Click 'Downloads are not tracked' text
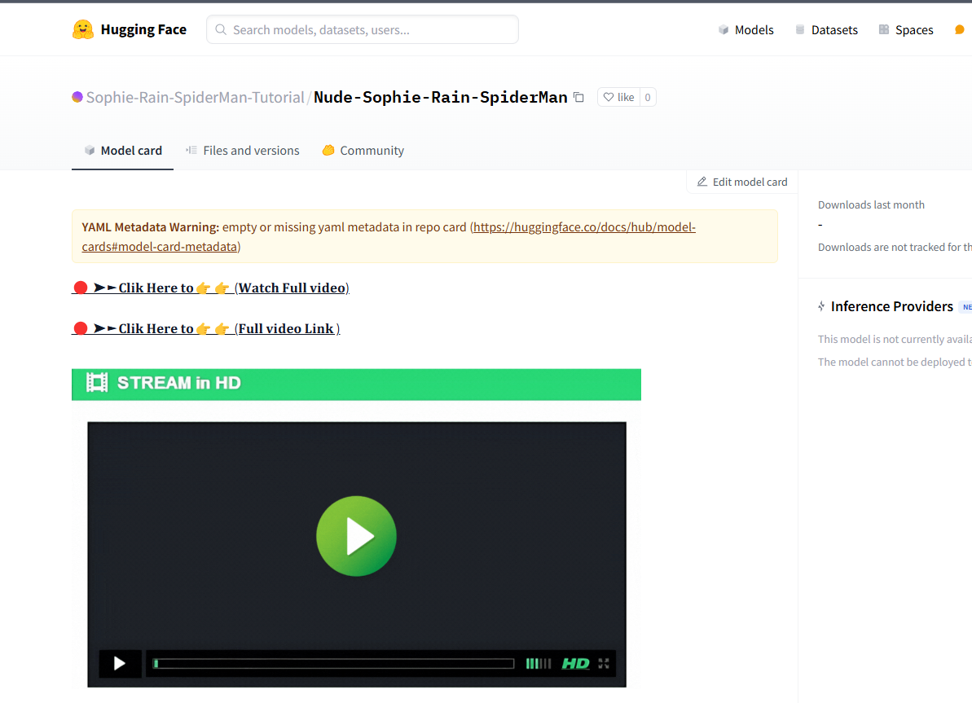The width and height of the screenshot is (972, 703). pyautogui.click(x=895, y=248)
